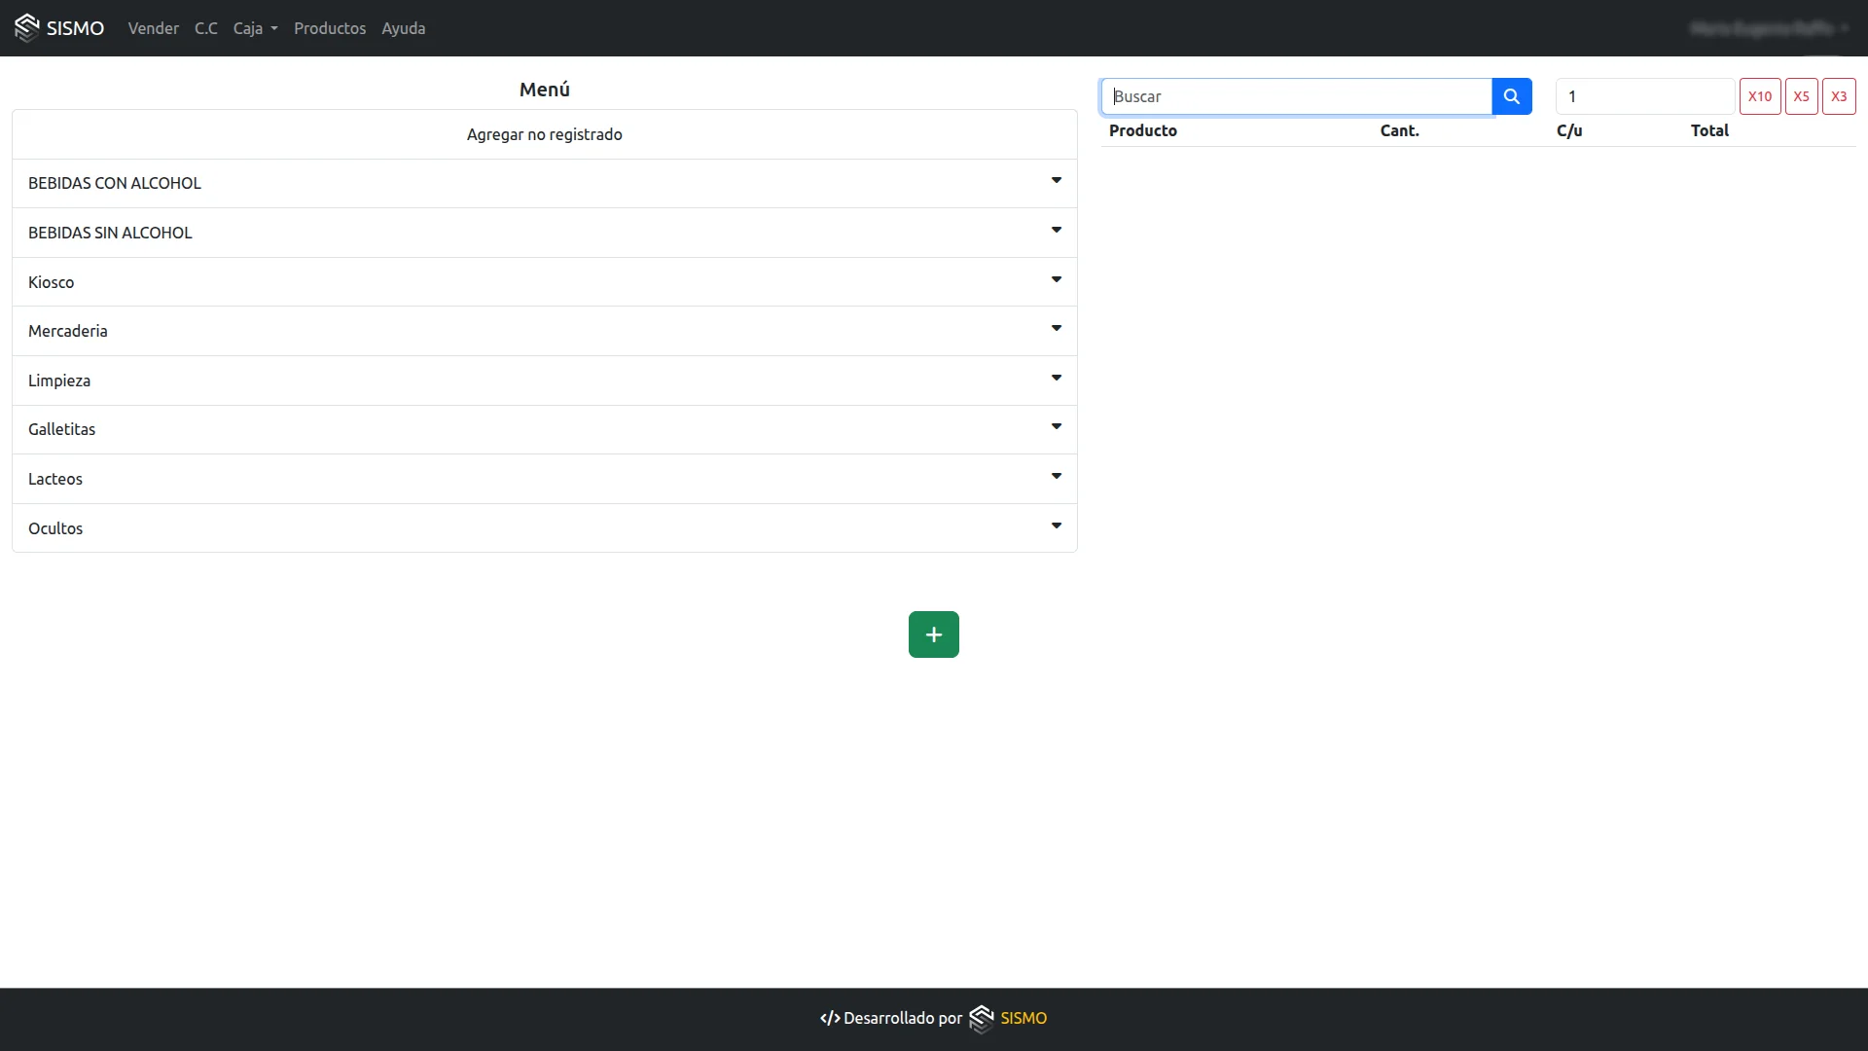This screenshot has height=1051, width=1868.
Task: Open the Caja dropdown menu
Action: 255,28
